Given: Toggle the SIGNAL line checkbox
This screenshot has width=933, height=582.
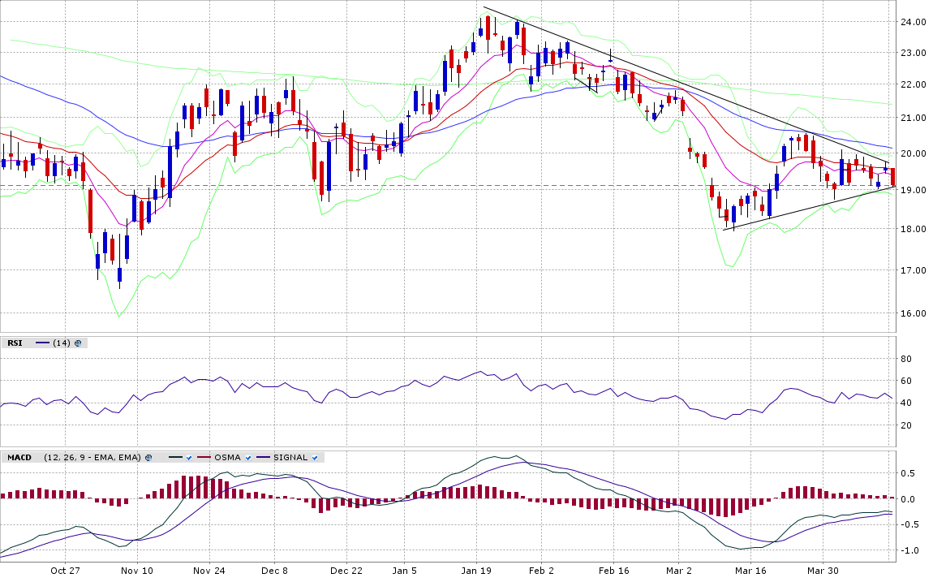Looking at the screenshot, I should coord(315,458).
